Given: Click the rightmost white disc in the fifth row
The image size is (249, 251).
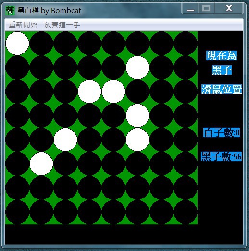Looking at the screenshot, I should 137,140.
